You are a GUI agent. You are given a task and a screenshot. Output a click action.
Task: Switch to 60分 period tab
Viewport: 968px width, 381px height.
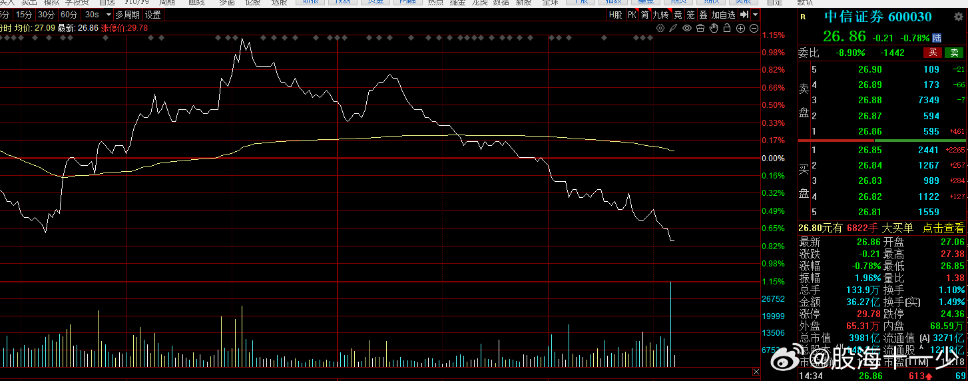tap(69, 14)
